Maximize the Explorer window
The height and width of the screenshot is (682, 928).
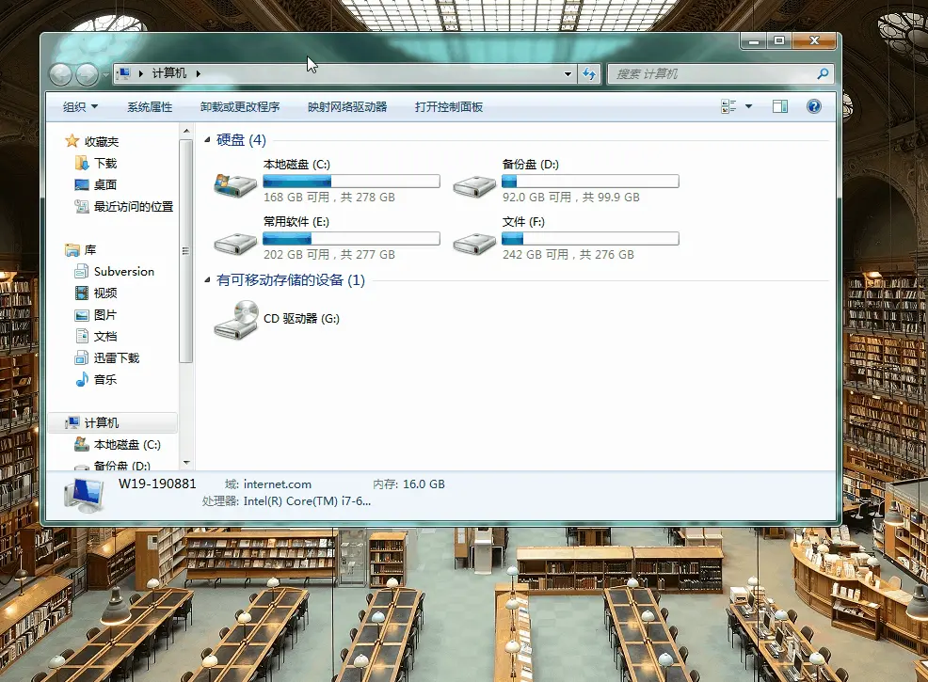tap(779, 40)
